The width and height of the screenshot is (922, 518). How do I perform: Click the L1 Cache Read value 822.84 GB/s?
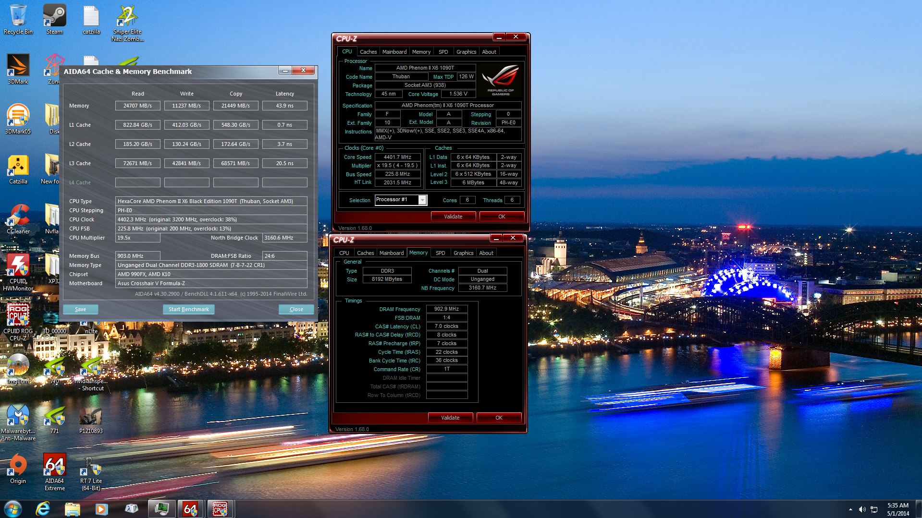pyautogui.click(x=138, y=125)
